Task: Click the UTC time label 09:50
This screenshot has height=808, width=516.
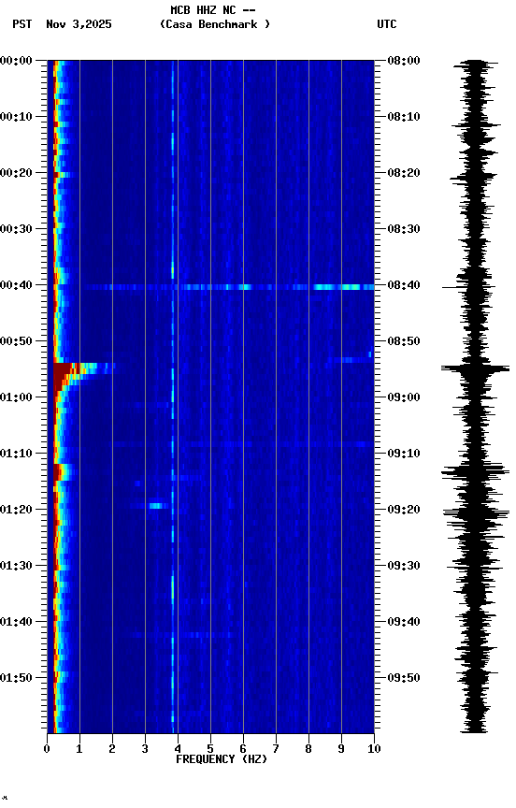Action: (x=404, y=678)
